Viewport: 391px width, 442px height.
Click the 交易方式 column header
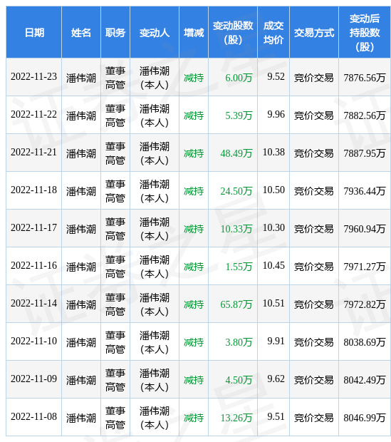point(314,32)
